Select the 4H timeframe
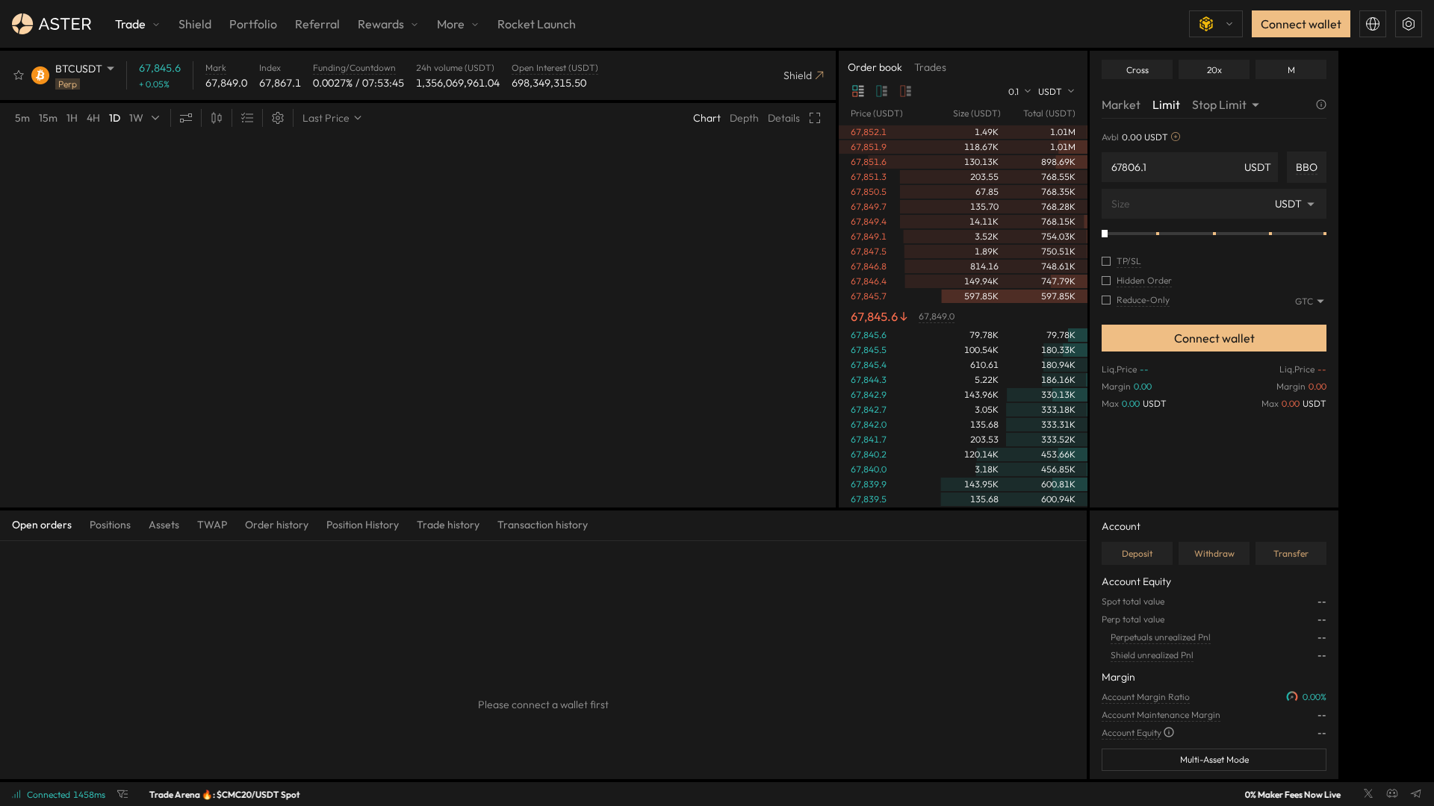The height and width of the screenshot is (806, 1434). pos(93,118)
